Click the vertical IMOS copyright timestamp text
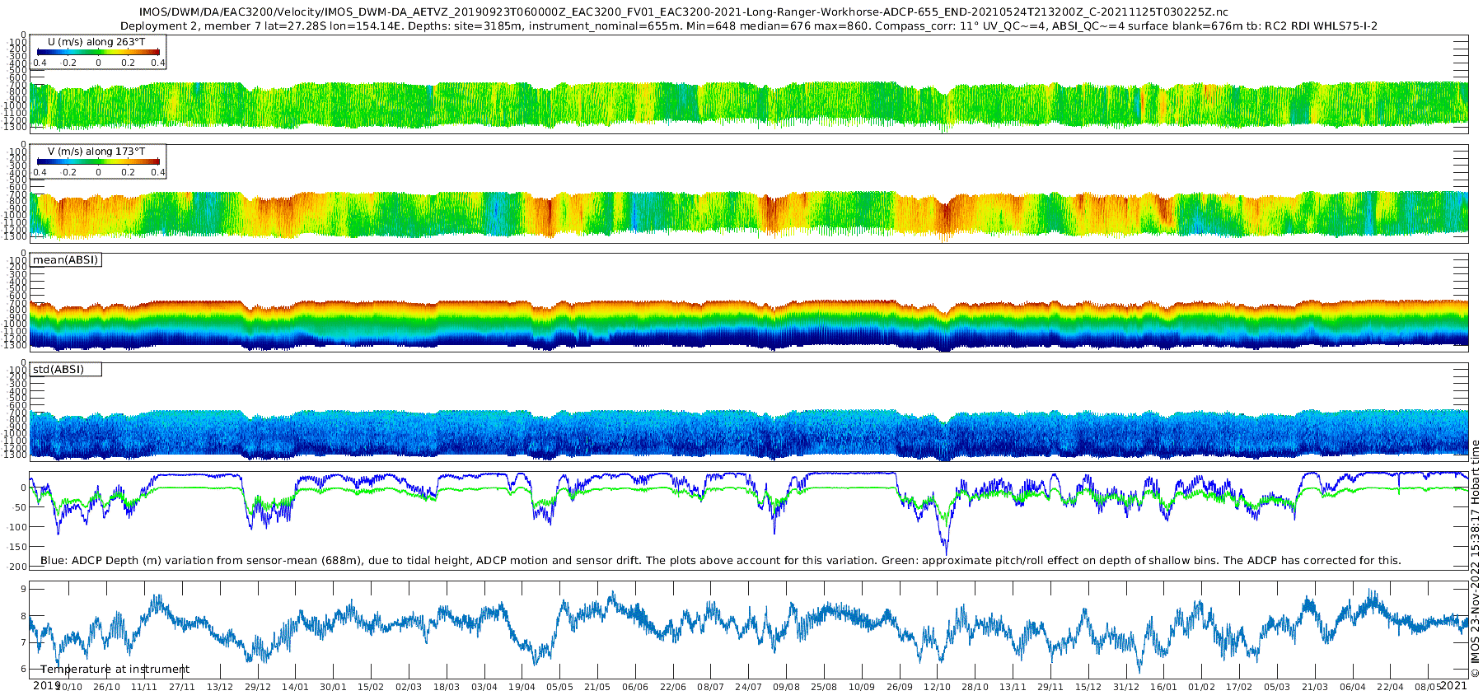The height and width of the screenshot is (700, 1483). pyautogui.click(x=1475, y=558)
